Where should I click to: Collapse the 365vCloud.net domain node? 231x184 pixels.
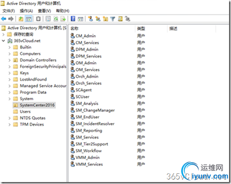coord(3,41)
